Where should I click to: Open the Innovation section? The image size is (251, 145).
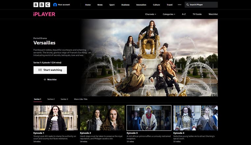(141, 5)
